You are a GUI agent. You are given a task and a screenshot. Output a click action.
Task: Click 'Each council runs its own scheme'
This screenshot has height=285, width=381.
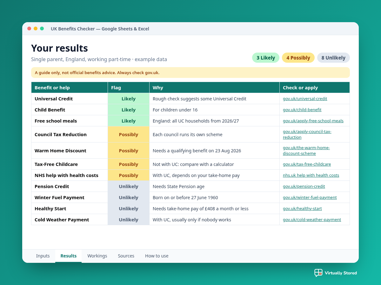point(187,134)
